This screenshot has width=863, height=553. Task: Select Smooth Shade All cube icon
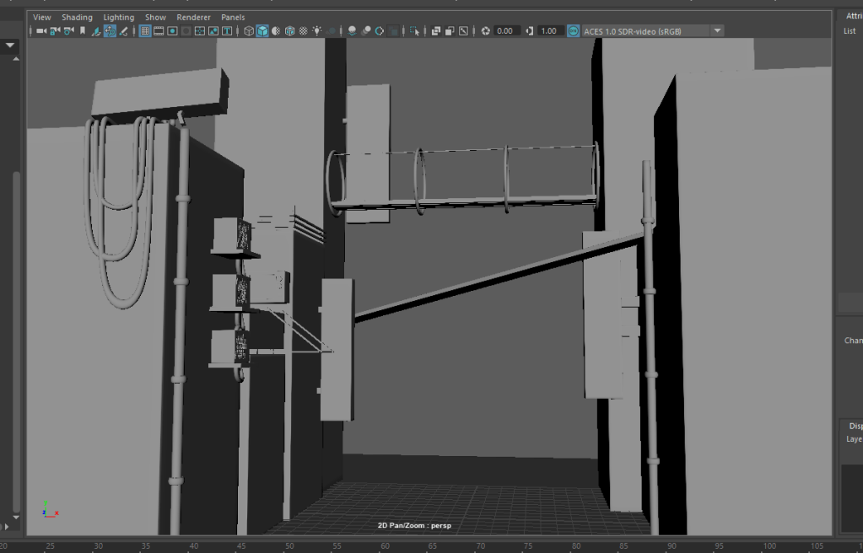tap(262, 31)
